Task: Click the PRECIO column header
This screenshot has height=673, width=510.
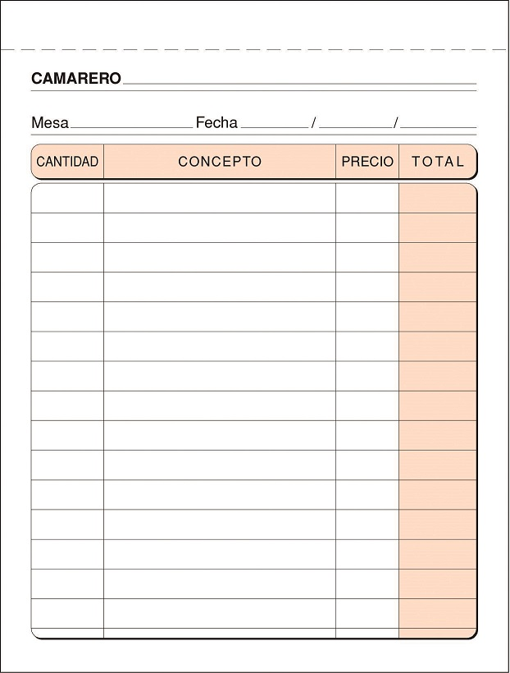Action: coord(367,162)
